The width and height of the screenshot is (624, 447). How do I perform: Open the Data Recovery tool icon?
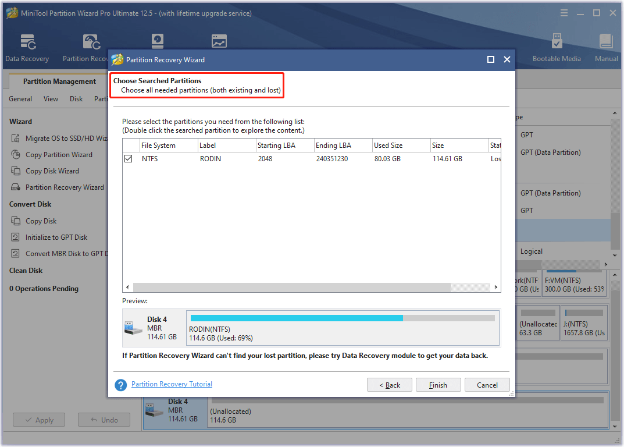click(x=28, y=42)
